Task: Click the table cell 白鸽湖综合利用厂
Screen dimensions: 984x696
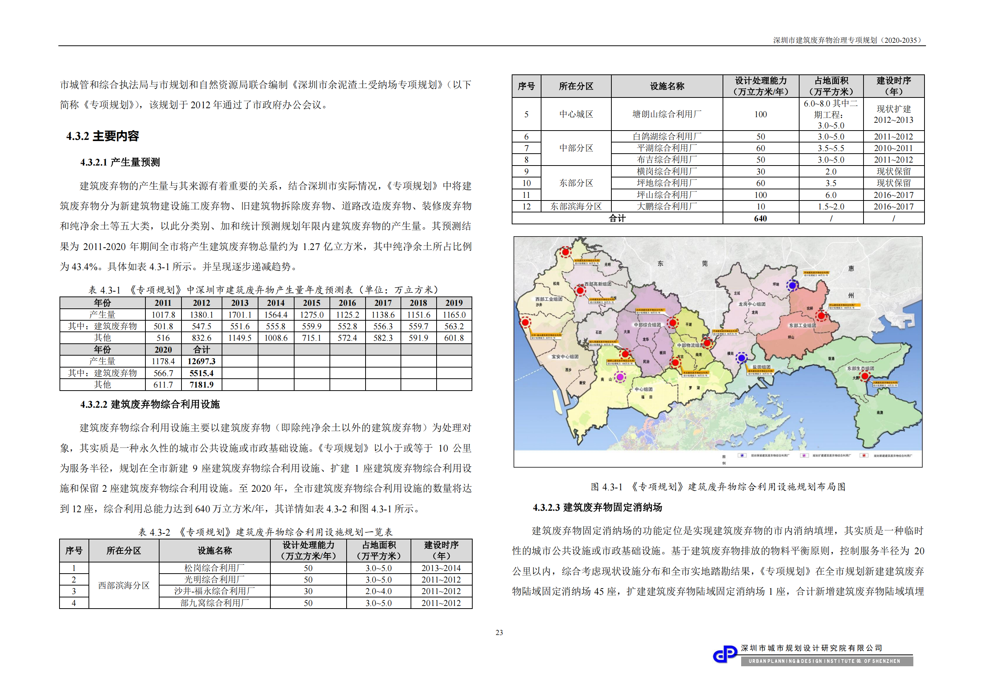Action: pos(667,136)
